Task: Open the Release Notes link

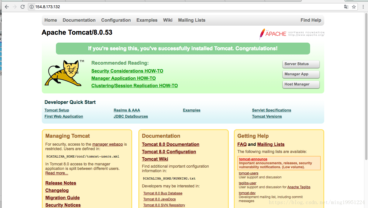Action: (x=61, y=183)
